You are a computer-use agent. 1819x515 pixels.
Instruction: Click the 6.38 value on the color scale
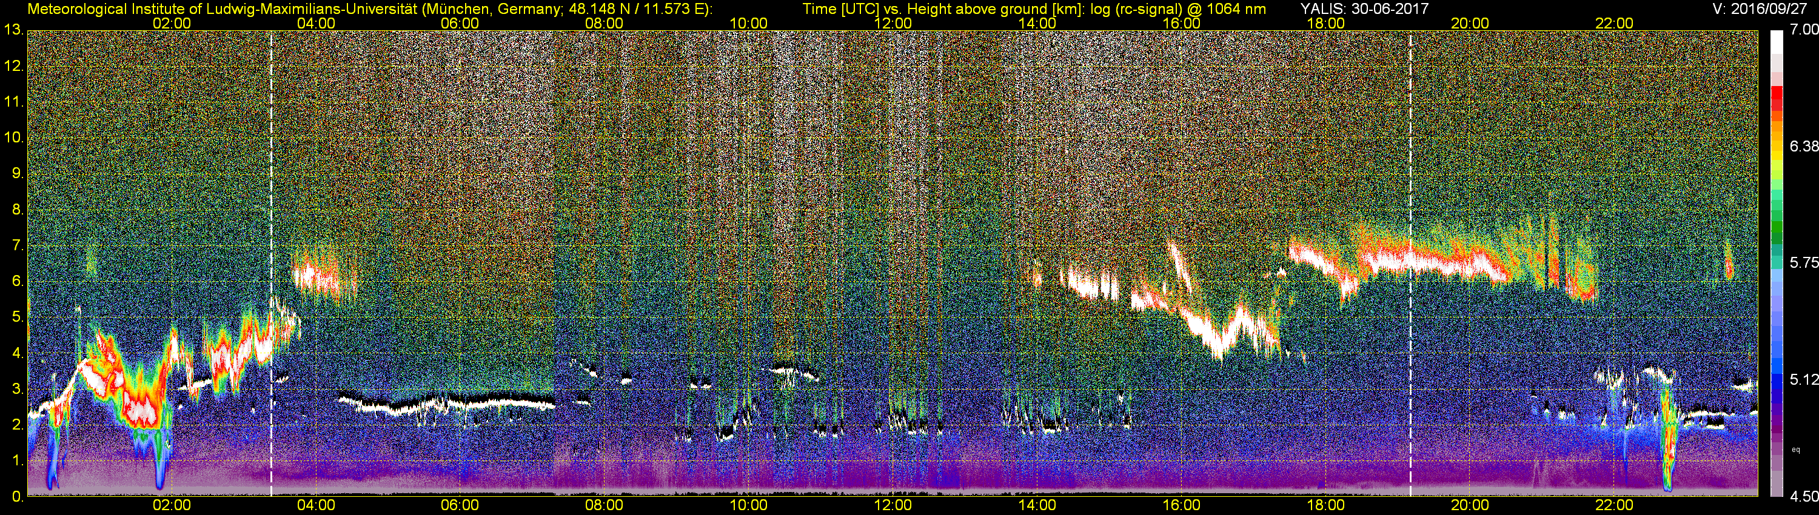(x=1803, y=146)
